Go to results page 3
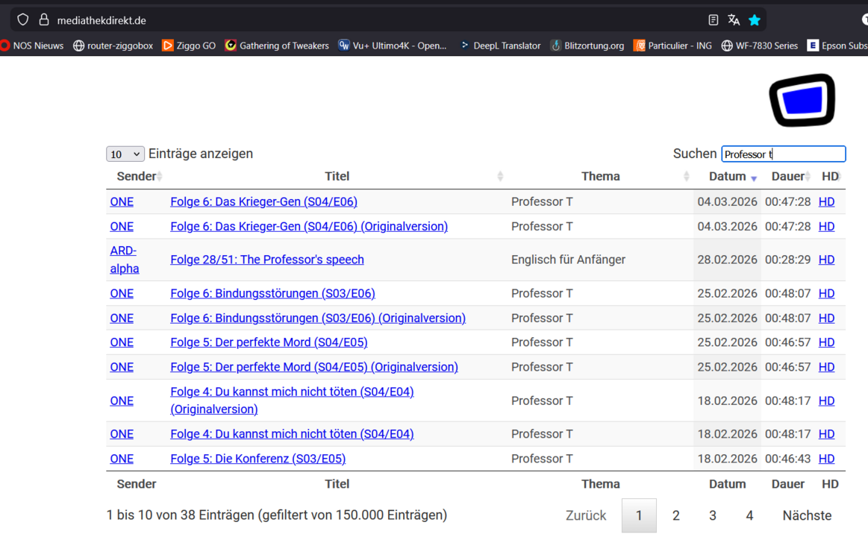The image size is (868, 537). [x=712, y=515]
